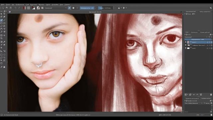This screenshot has width=213, height=120.
Task: Open the brush editor settings
Action: pos(38,8)
